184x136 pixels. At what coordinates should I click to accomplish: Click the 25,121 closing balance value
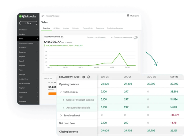click(174, 130)
